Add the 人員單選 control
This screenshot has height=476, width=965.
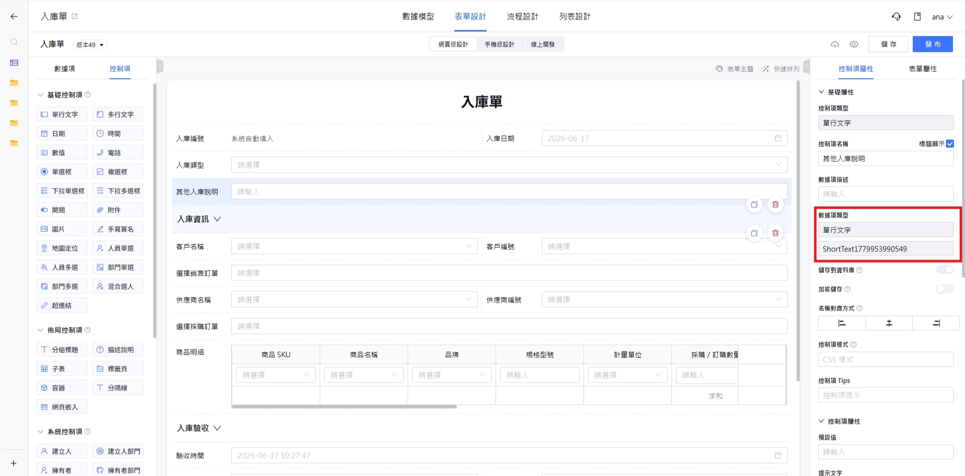coord(118,248)
